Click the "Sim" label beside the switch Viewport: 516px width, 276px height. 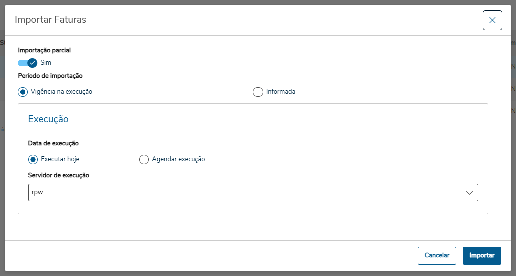[x=46, y=63]
